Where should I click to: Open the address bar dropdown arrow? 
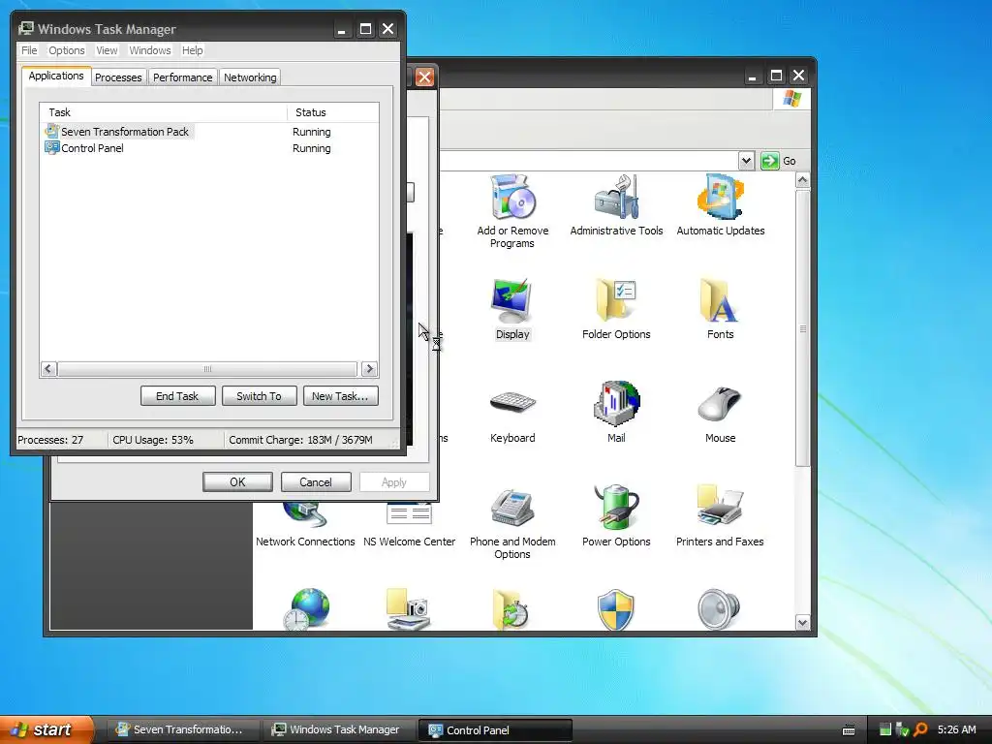pyautogui.click(x=747, y=161)
